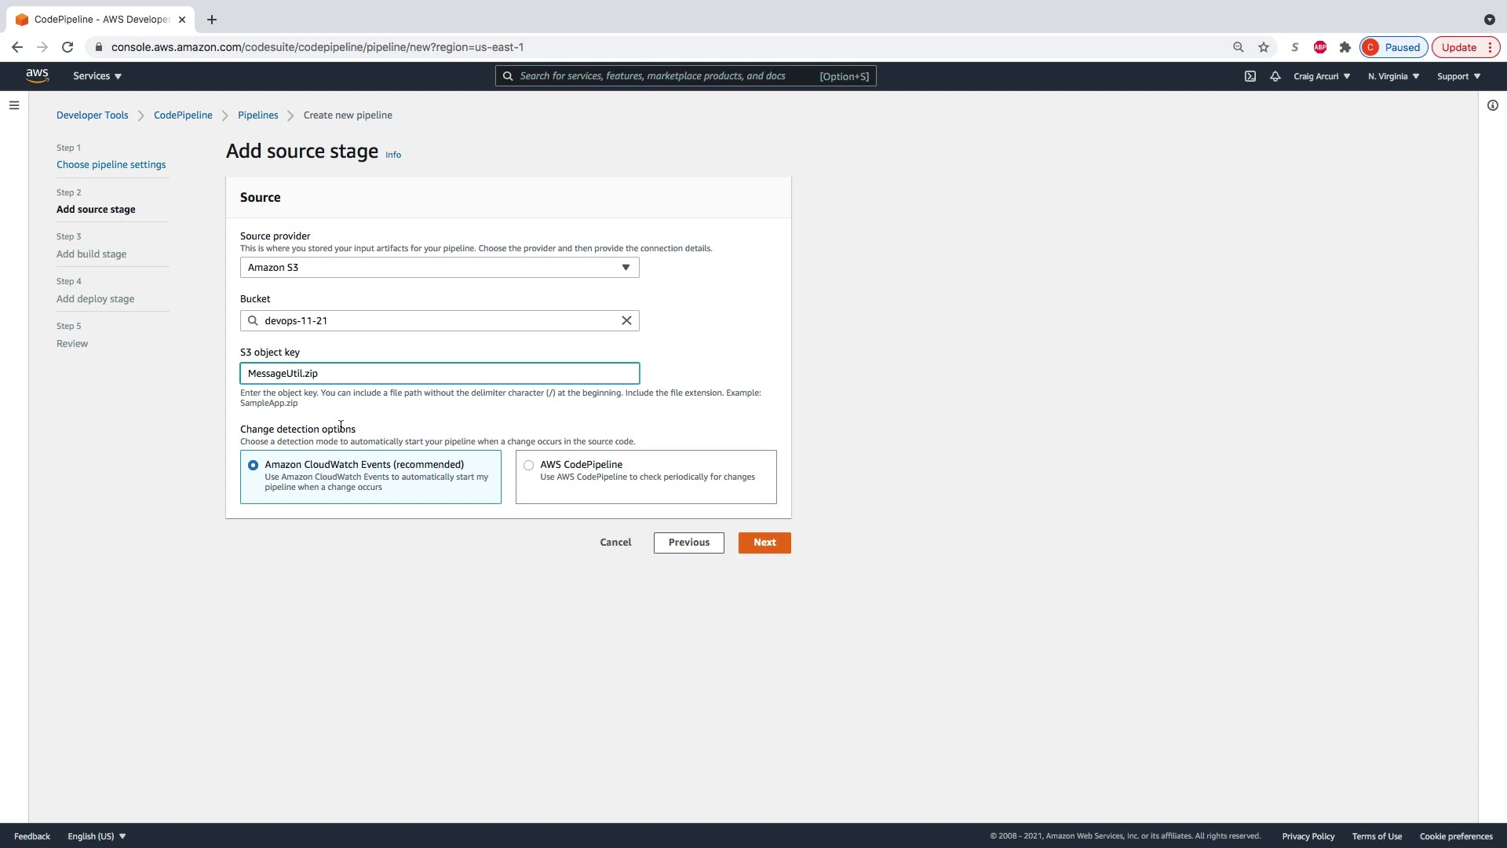Open the notifications bell

point(1275,76)
